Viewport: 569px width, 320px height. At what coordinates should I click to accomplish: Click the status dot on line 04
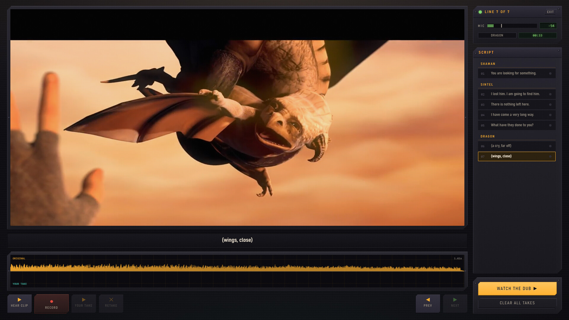pyautogui.click(x=550, y=115)
